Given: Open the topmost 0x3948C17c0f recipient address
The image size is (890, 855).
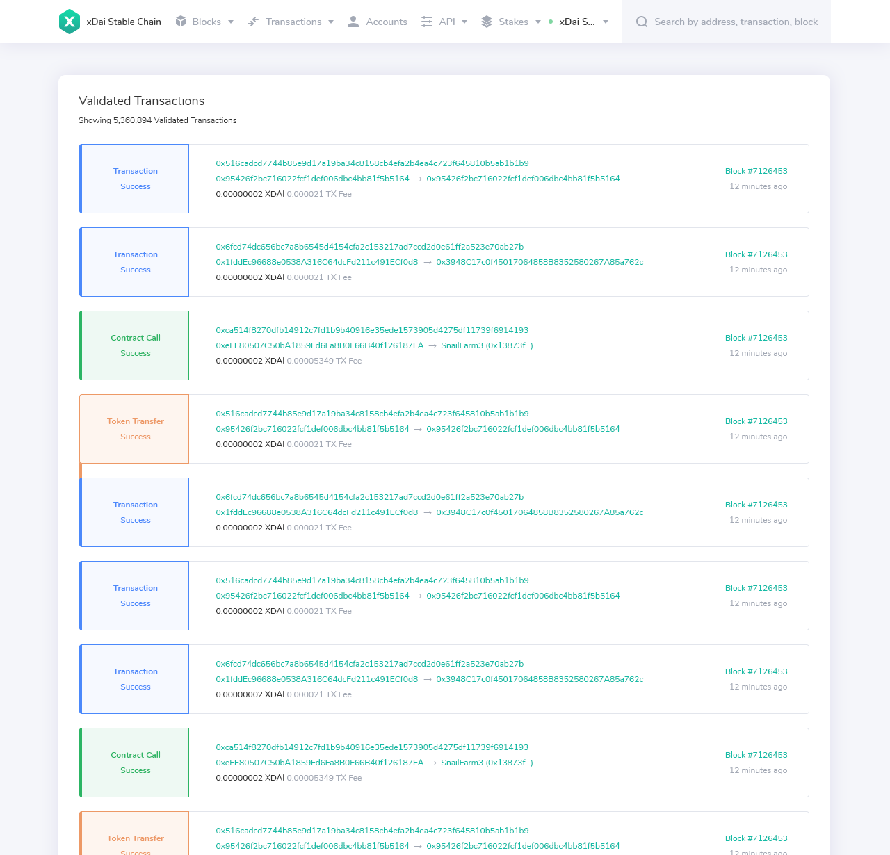Looking at the screenshot, I should tap(540, 262).
